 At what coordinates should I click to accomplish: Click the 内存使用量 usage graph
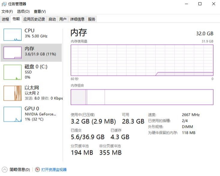point(142,60)
